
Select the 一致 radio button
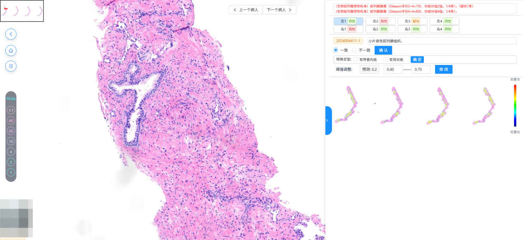click(336, 50)
